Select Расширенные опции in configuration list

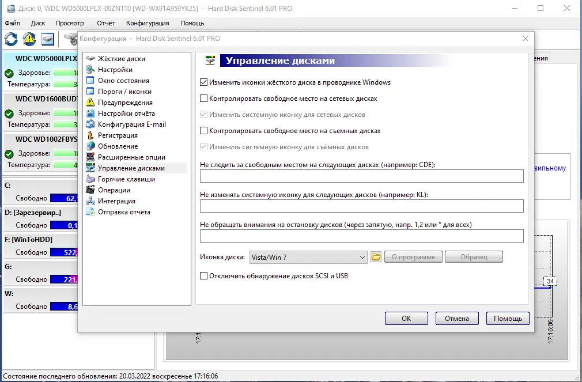tap(131, 157)
